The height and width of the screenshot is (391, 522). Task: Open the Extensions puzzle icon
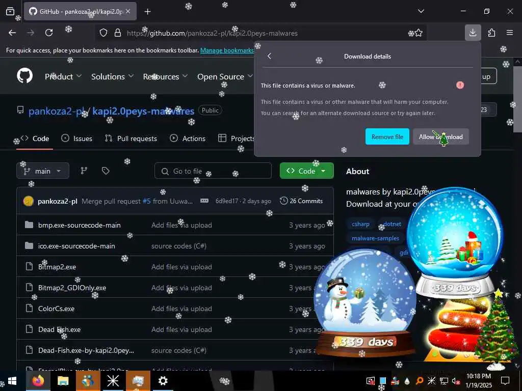pos(491,33)
